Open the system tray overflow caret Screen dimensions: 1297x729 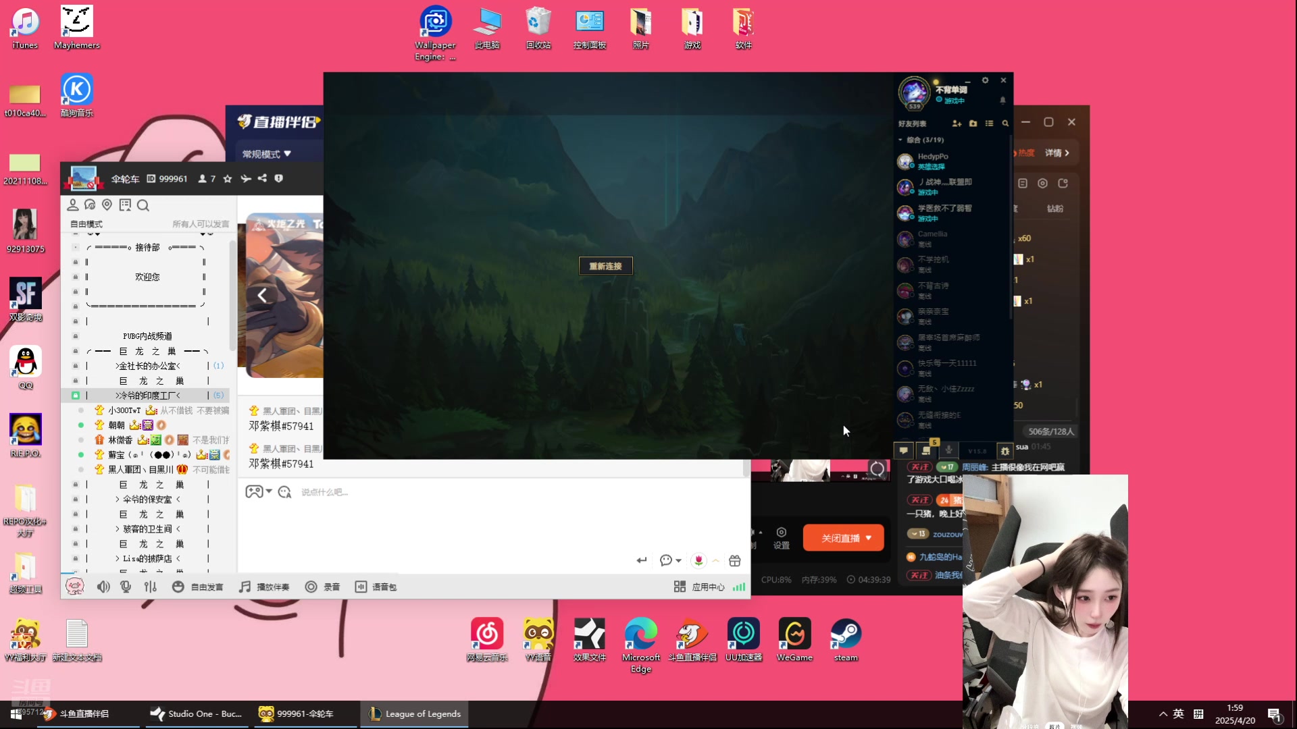click(x=1163, y=713)
